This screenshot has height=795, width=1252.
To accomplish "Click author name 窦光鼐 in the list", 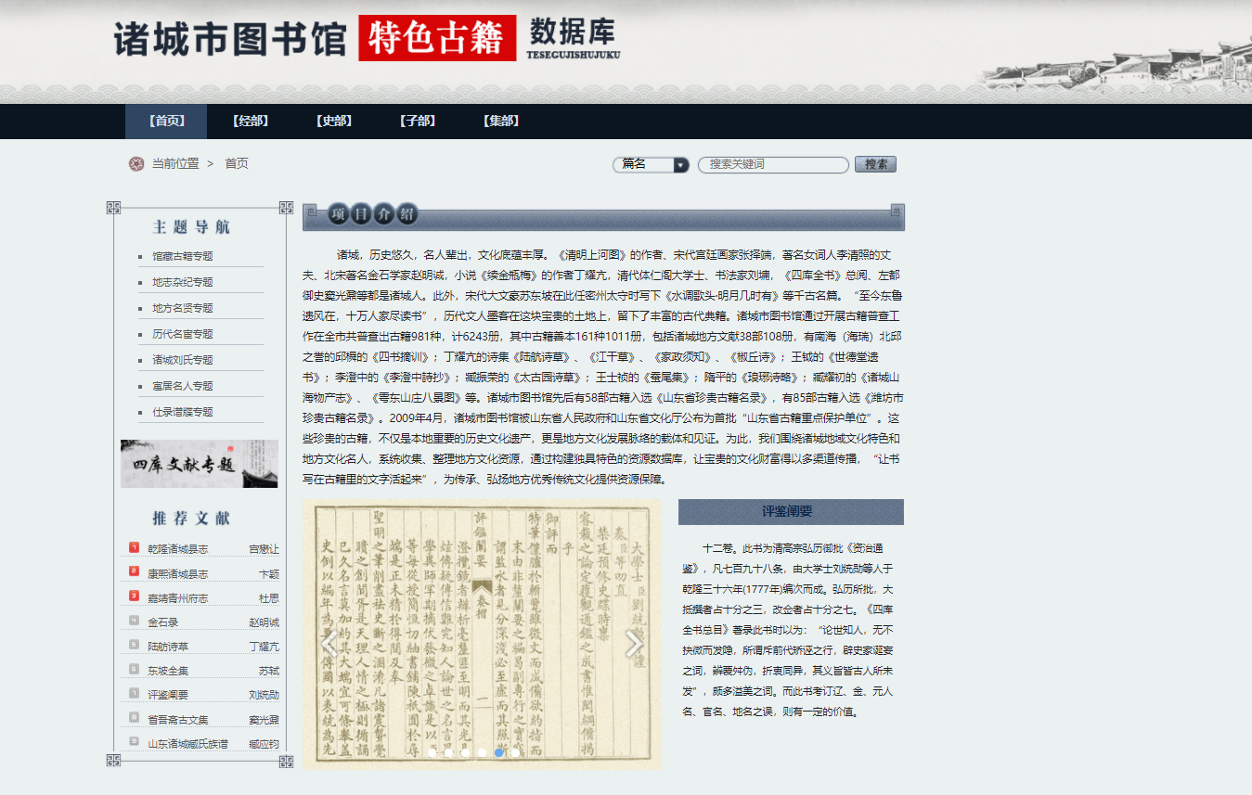I will click(264, 720).
